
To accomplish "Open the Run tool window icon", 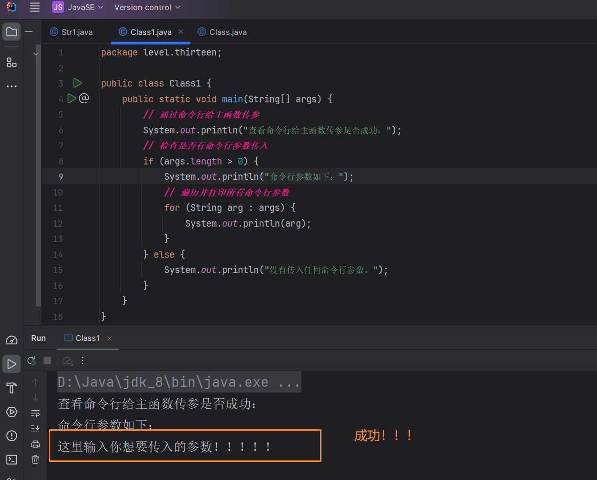I will [x=11, y=364].
